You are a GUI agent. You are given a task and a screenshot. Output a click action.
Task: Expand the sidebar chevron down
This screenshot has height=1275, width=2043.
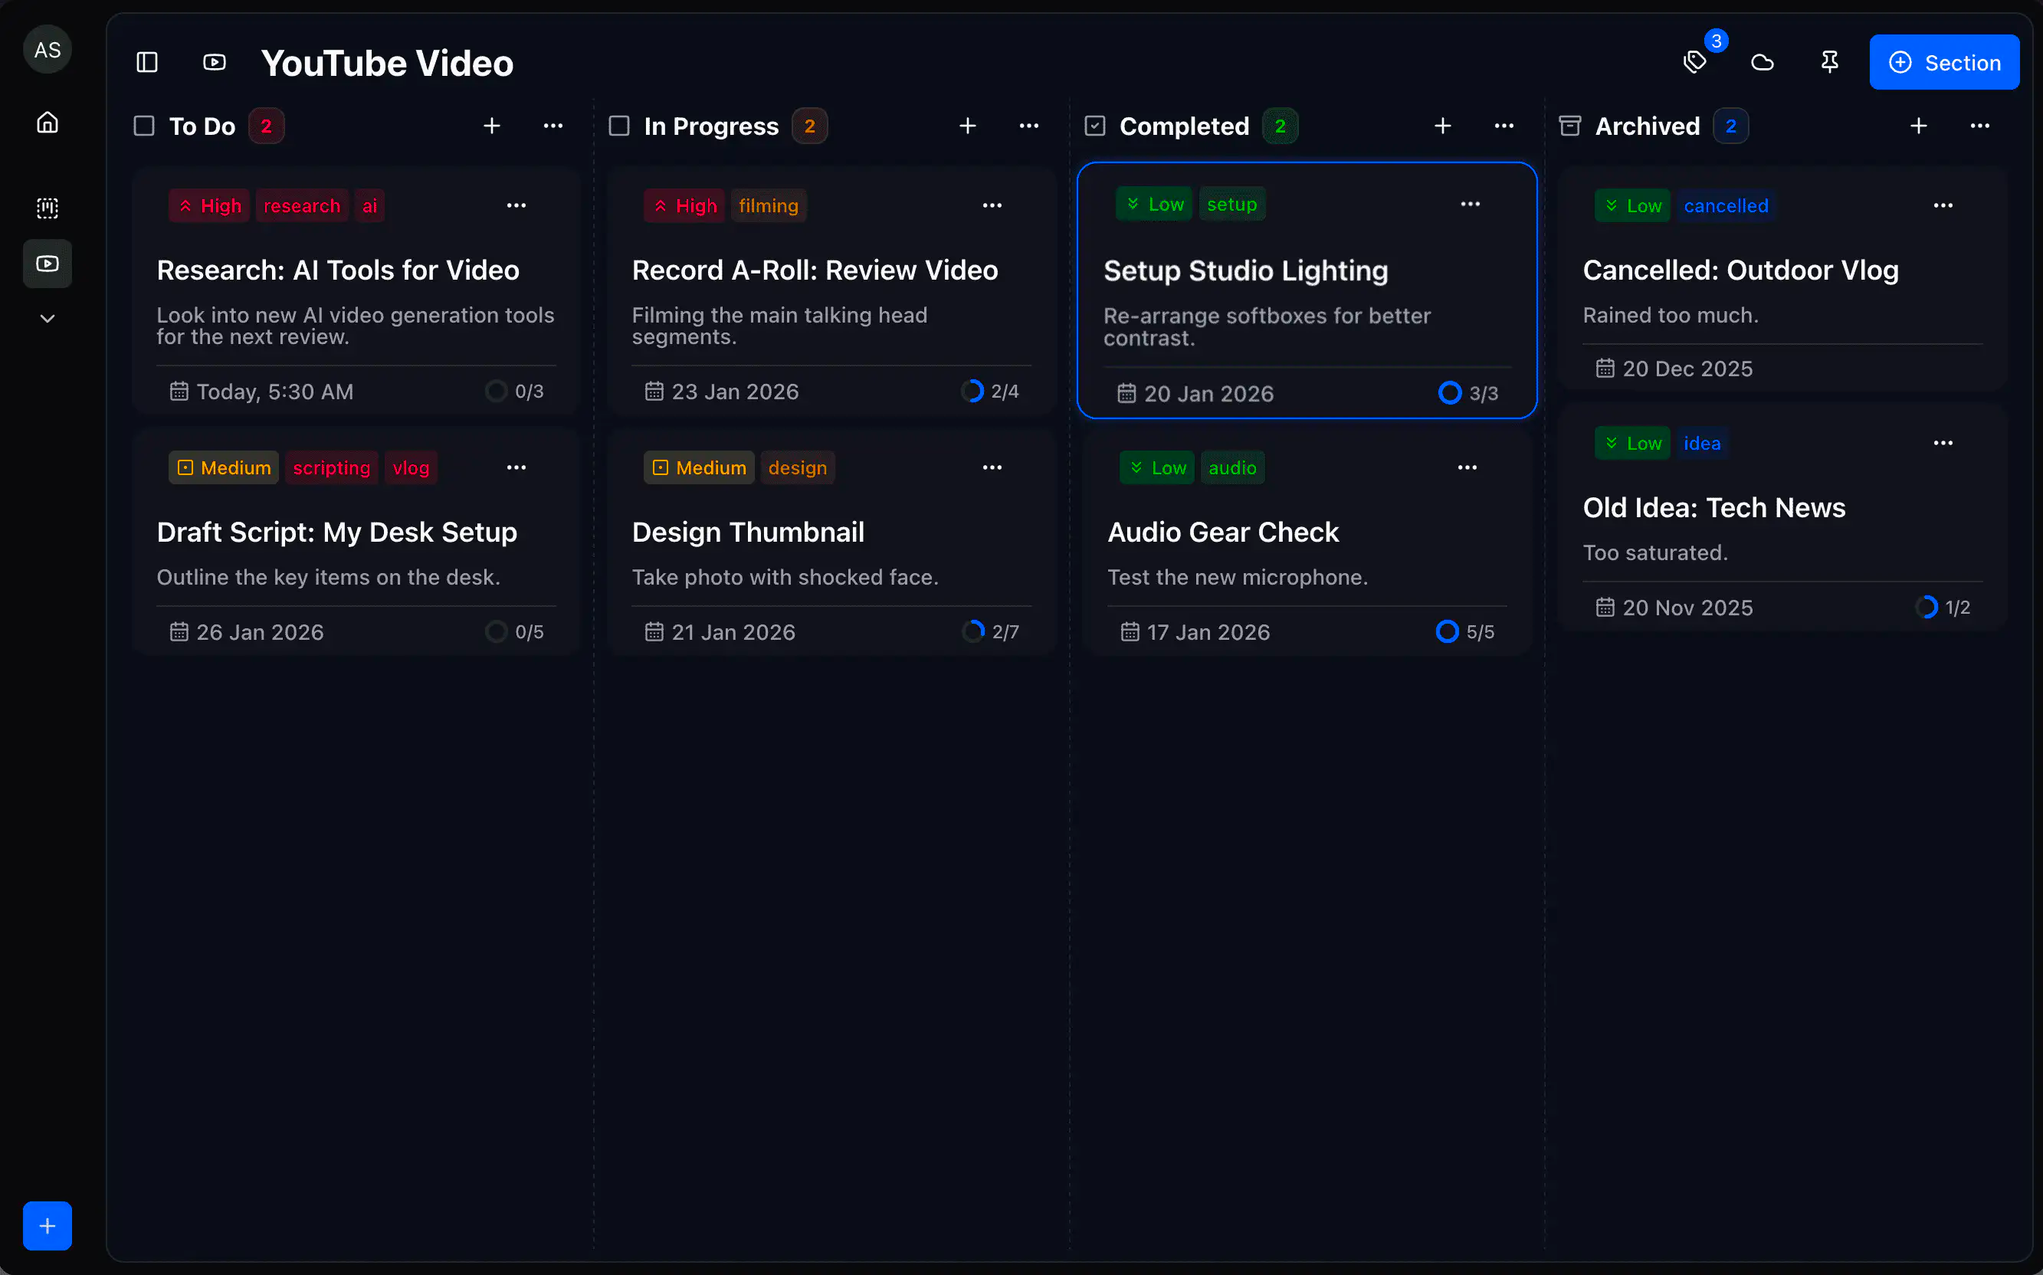point(48,319)
